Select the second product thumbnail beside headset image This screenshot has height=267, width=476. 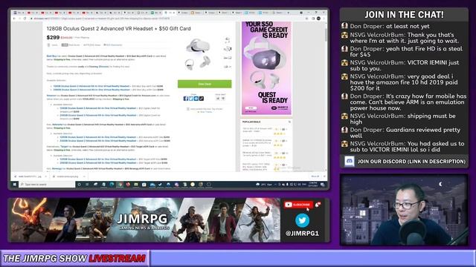[x=228, y=49]
